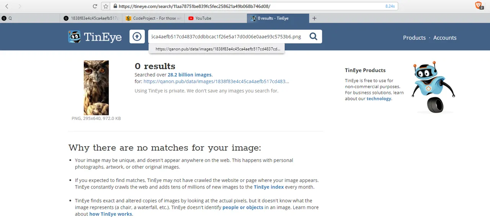Click the owl image thumbnail

tap(96, 88)
